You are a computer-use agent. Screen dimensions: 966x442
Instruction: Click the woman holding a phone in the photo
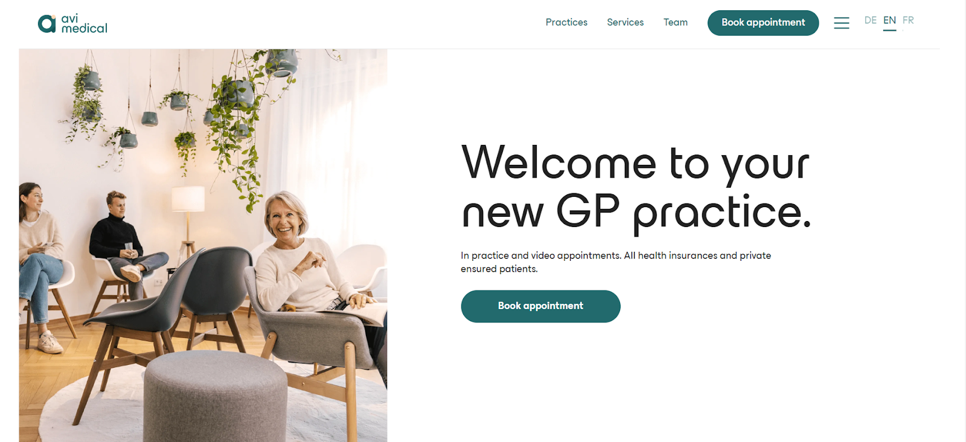tap(41, 266)
